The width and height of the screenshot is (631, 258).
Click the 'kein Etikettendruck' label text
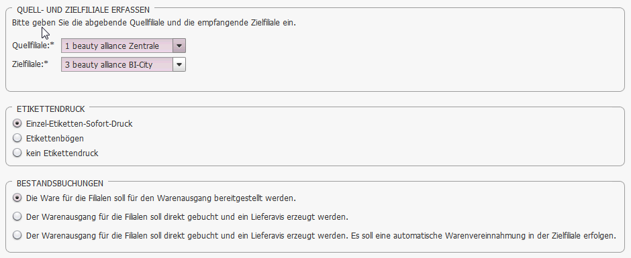(62, 153)
